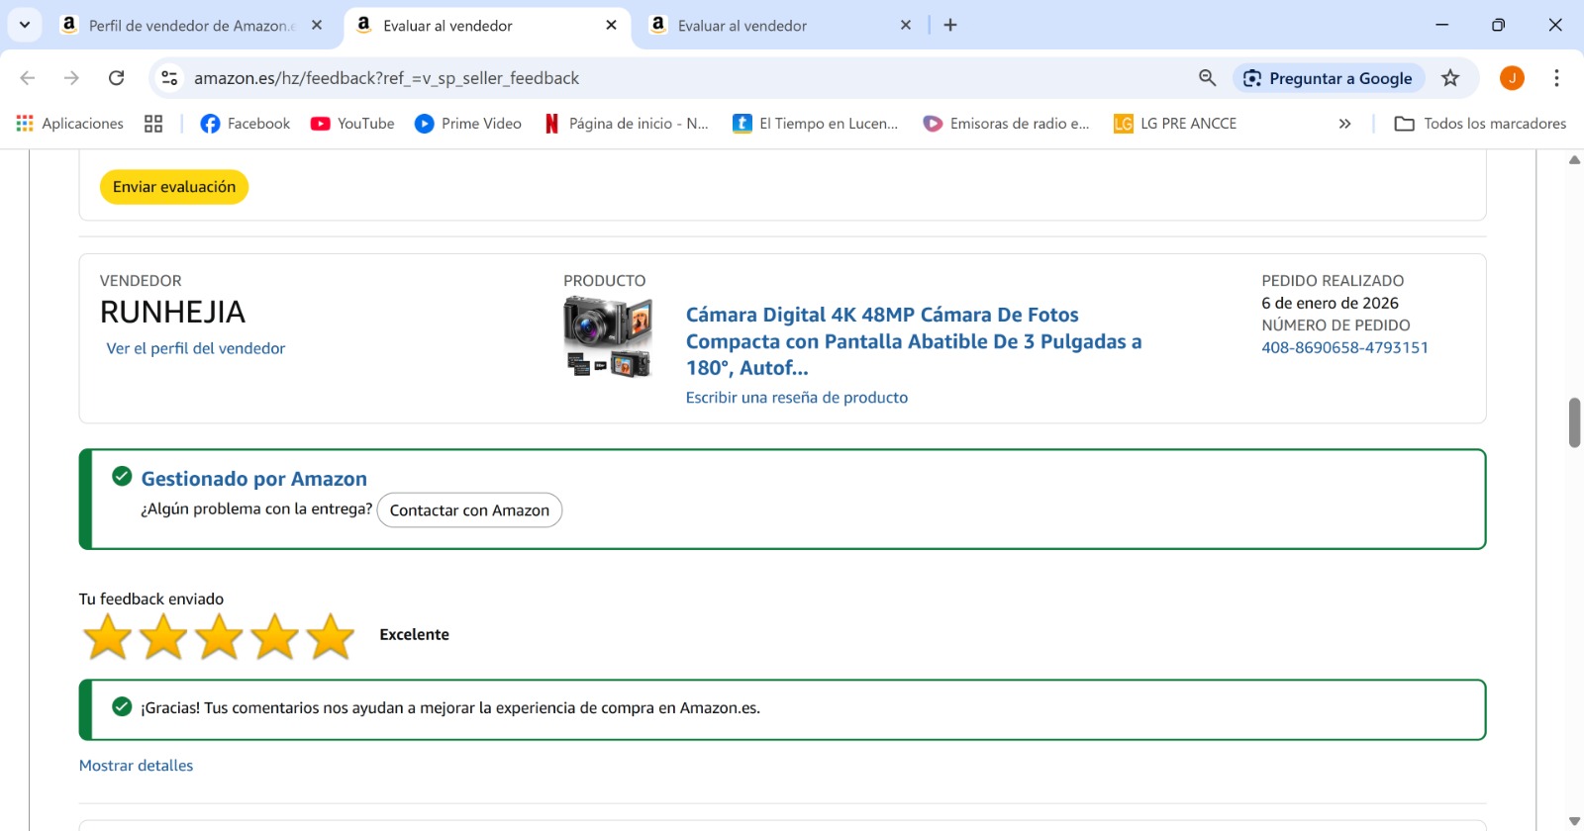Image resolution: width=1584 pixels, height=831 pixels.
Task: Click the zoom magnifier icon in the address bar
Action: tap(1207, 78)
